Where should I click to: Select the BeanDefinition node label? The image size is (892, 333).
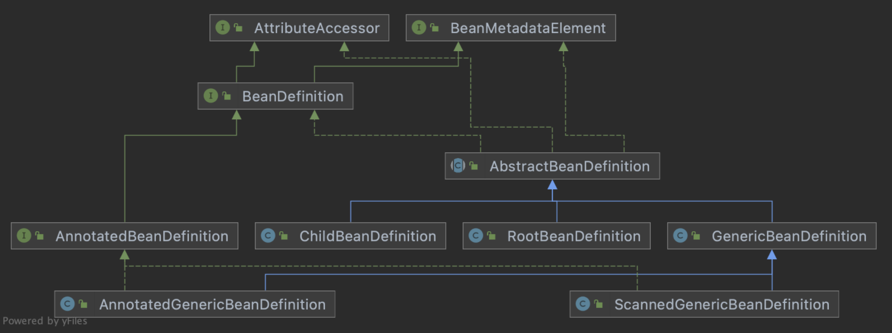coord(292,96)
